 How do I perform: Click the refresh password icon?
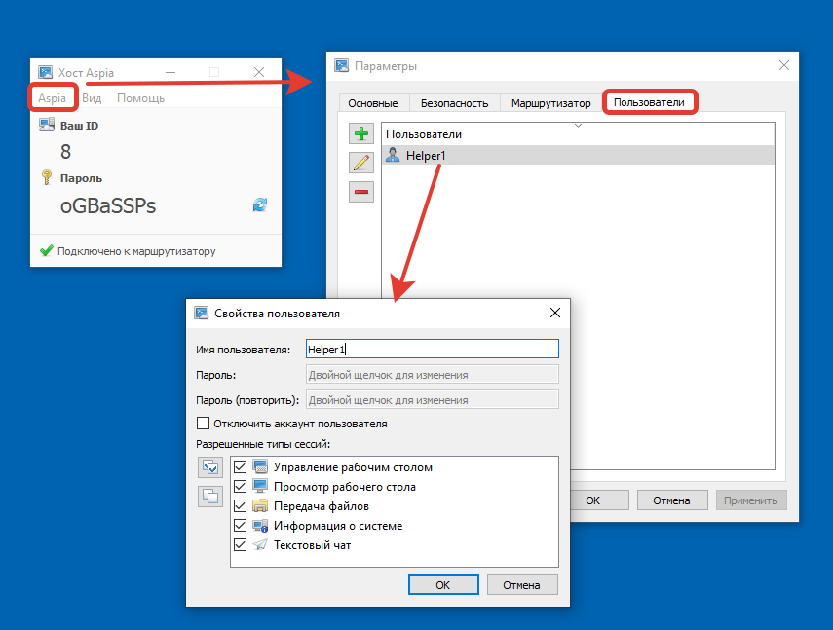260,204
